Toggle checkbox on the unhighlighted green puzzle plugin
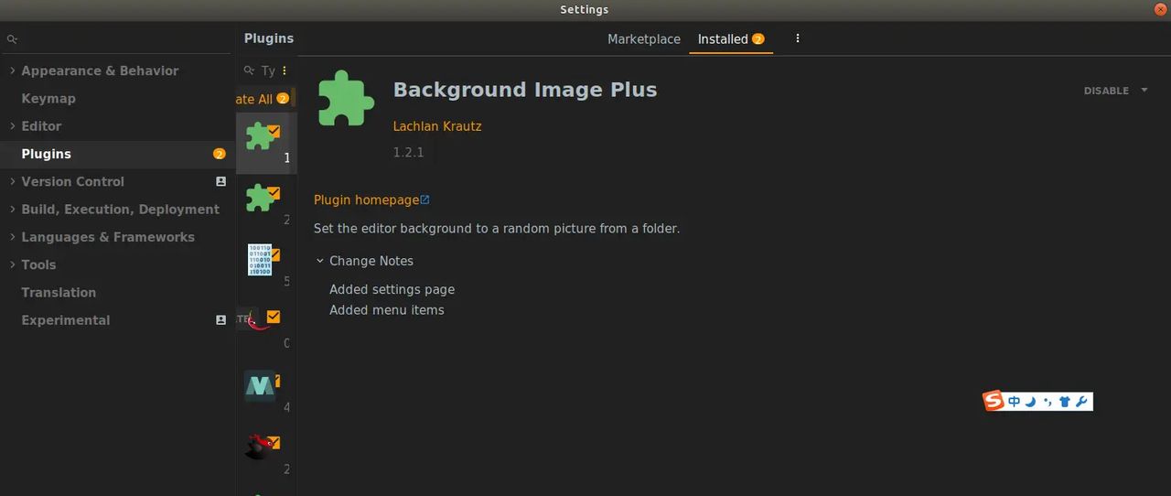The height and width of the screenshot is (496, 1171). (274, 193)
